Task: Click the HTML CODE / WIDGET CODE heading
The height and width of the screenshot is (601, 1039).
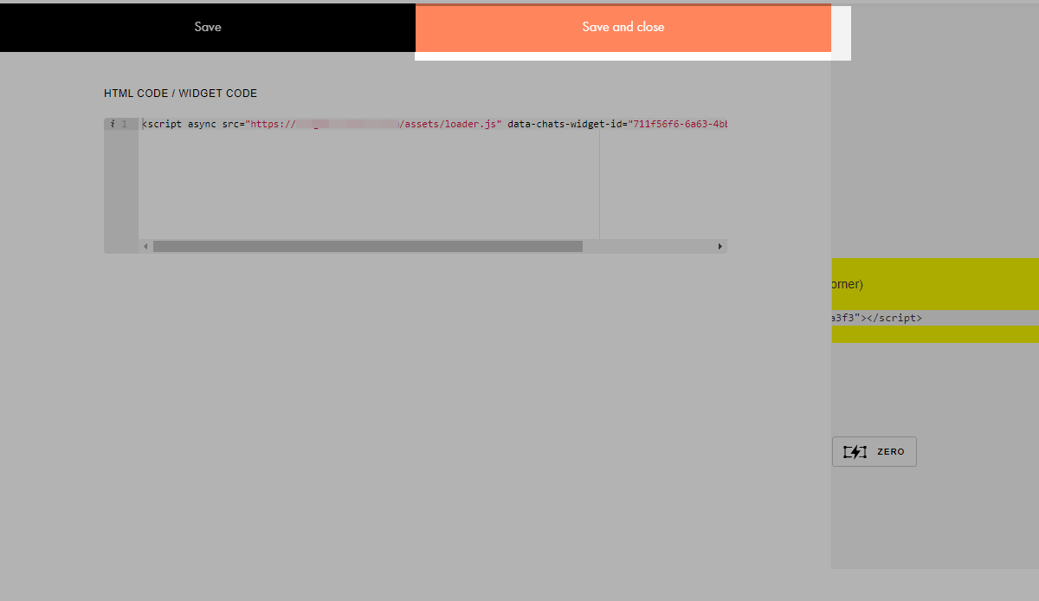Action: coord(180,94)
